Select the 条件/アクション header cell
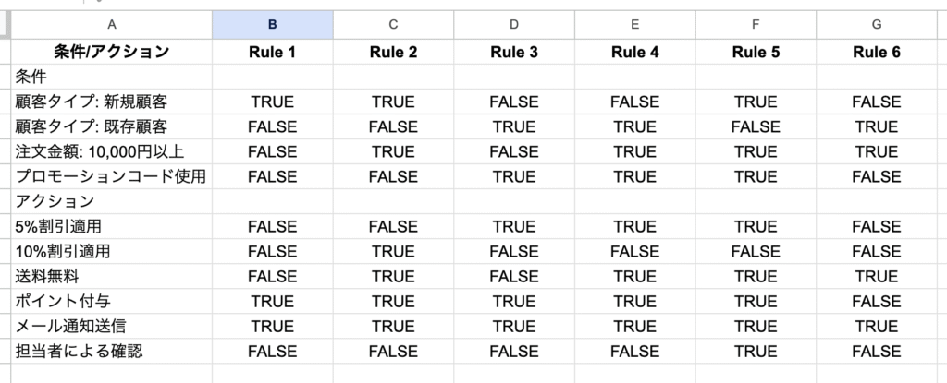 pos(111,52)
